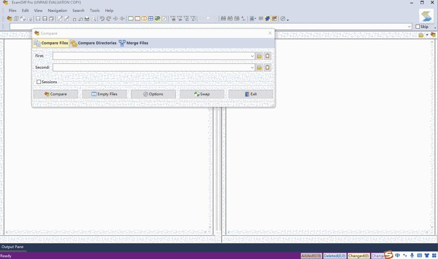438x259 pixels.
Task: Switch to the Merge Files tab
Action: tap(134, 43)
